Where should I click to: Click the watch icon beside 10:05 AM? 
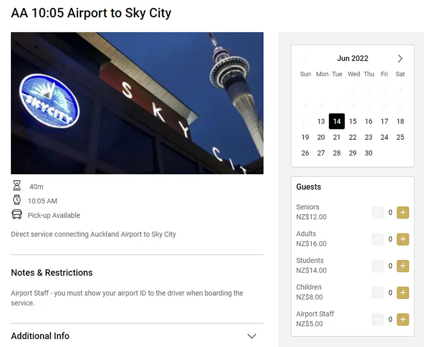[17, 200]
